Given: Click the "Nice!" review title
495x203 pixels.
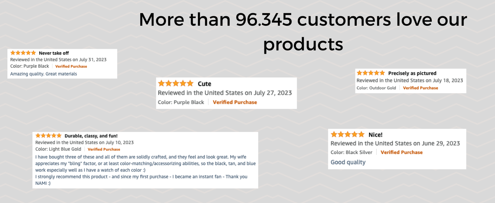Looking at the screenshot, I should (x=375, y=135).
